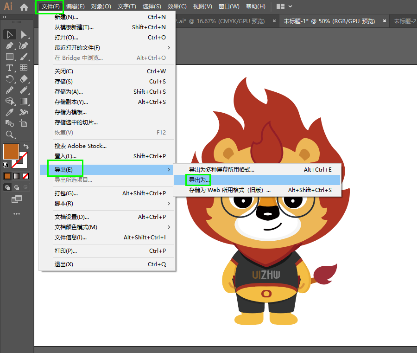Viewport: 417px width, 353px height.
Task: Apply Gradient mode button below swatches
Action: coord(17,176)
